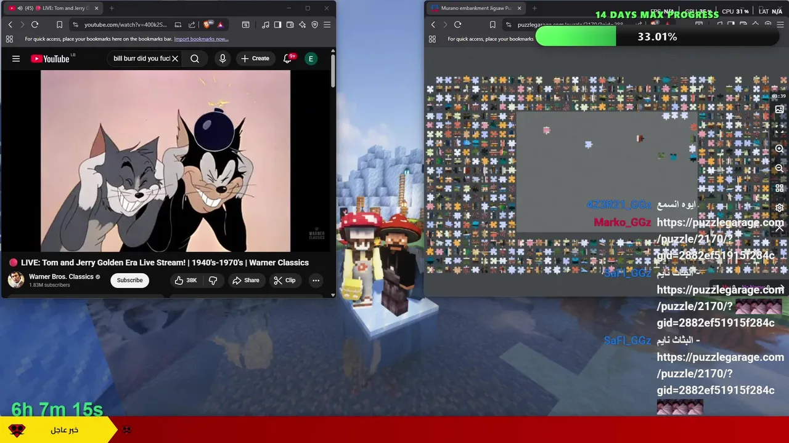Image resolution: width=789 pixels, height=443 pixels.
Task: Reload the puzzle page
Action: [x=457, y=25]
